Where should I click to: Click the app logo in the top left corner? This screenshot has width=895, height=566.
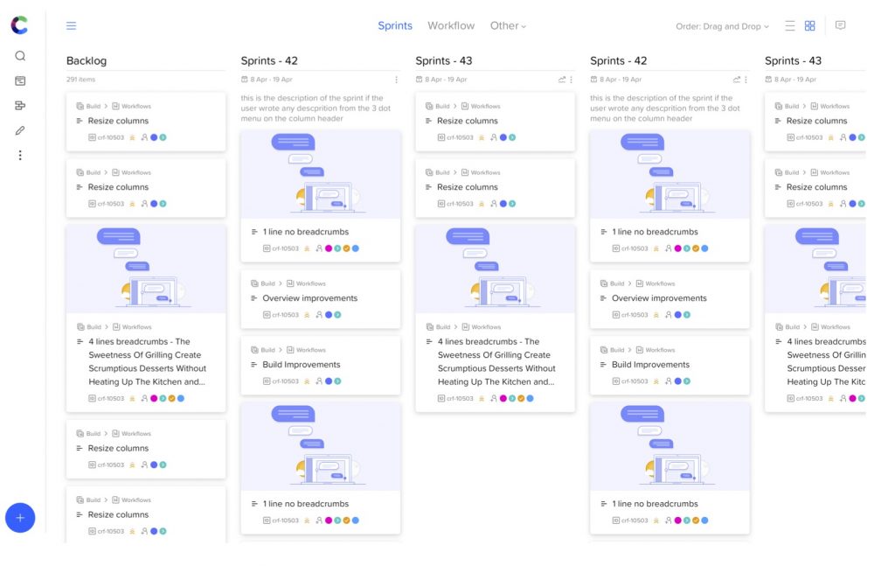tap(19, 24)
